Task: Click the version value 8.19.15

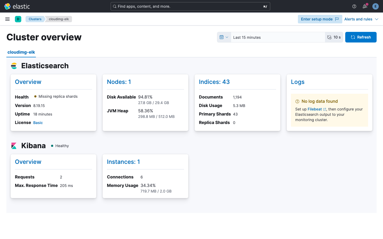Action: [39, 106]
